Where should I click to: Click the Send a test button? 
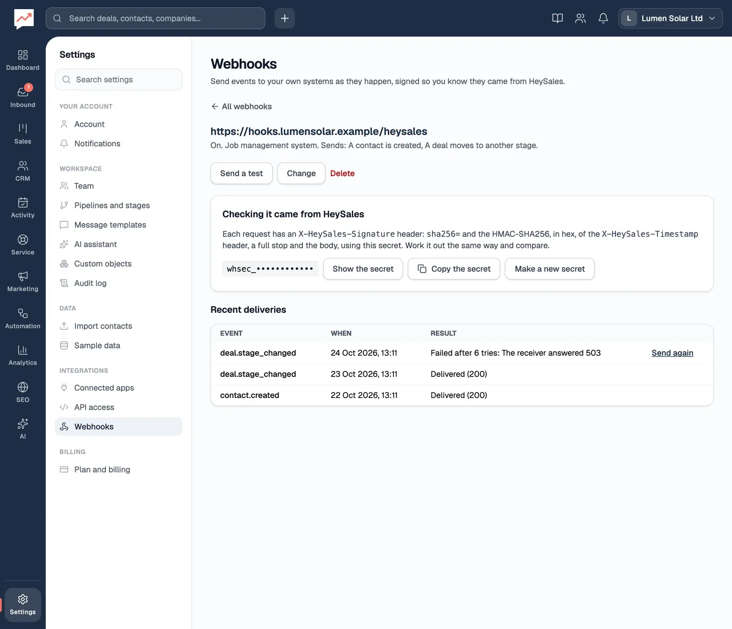[242, 173]
